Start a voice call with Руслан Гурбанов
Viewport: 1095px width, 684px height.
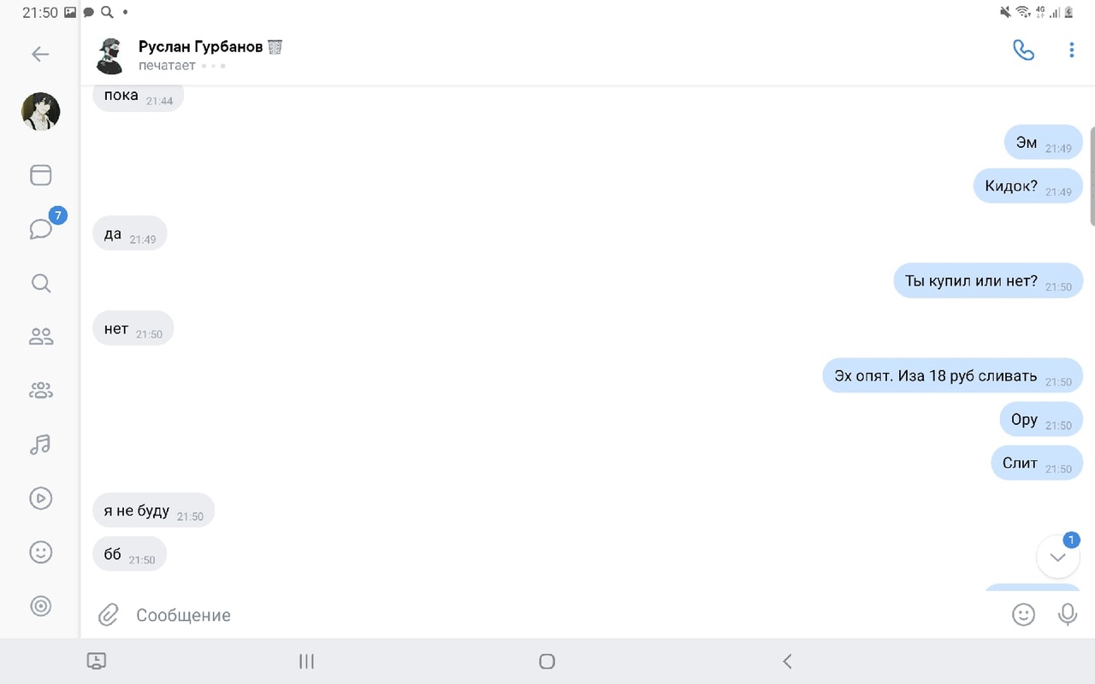(x=1023, y=50)
